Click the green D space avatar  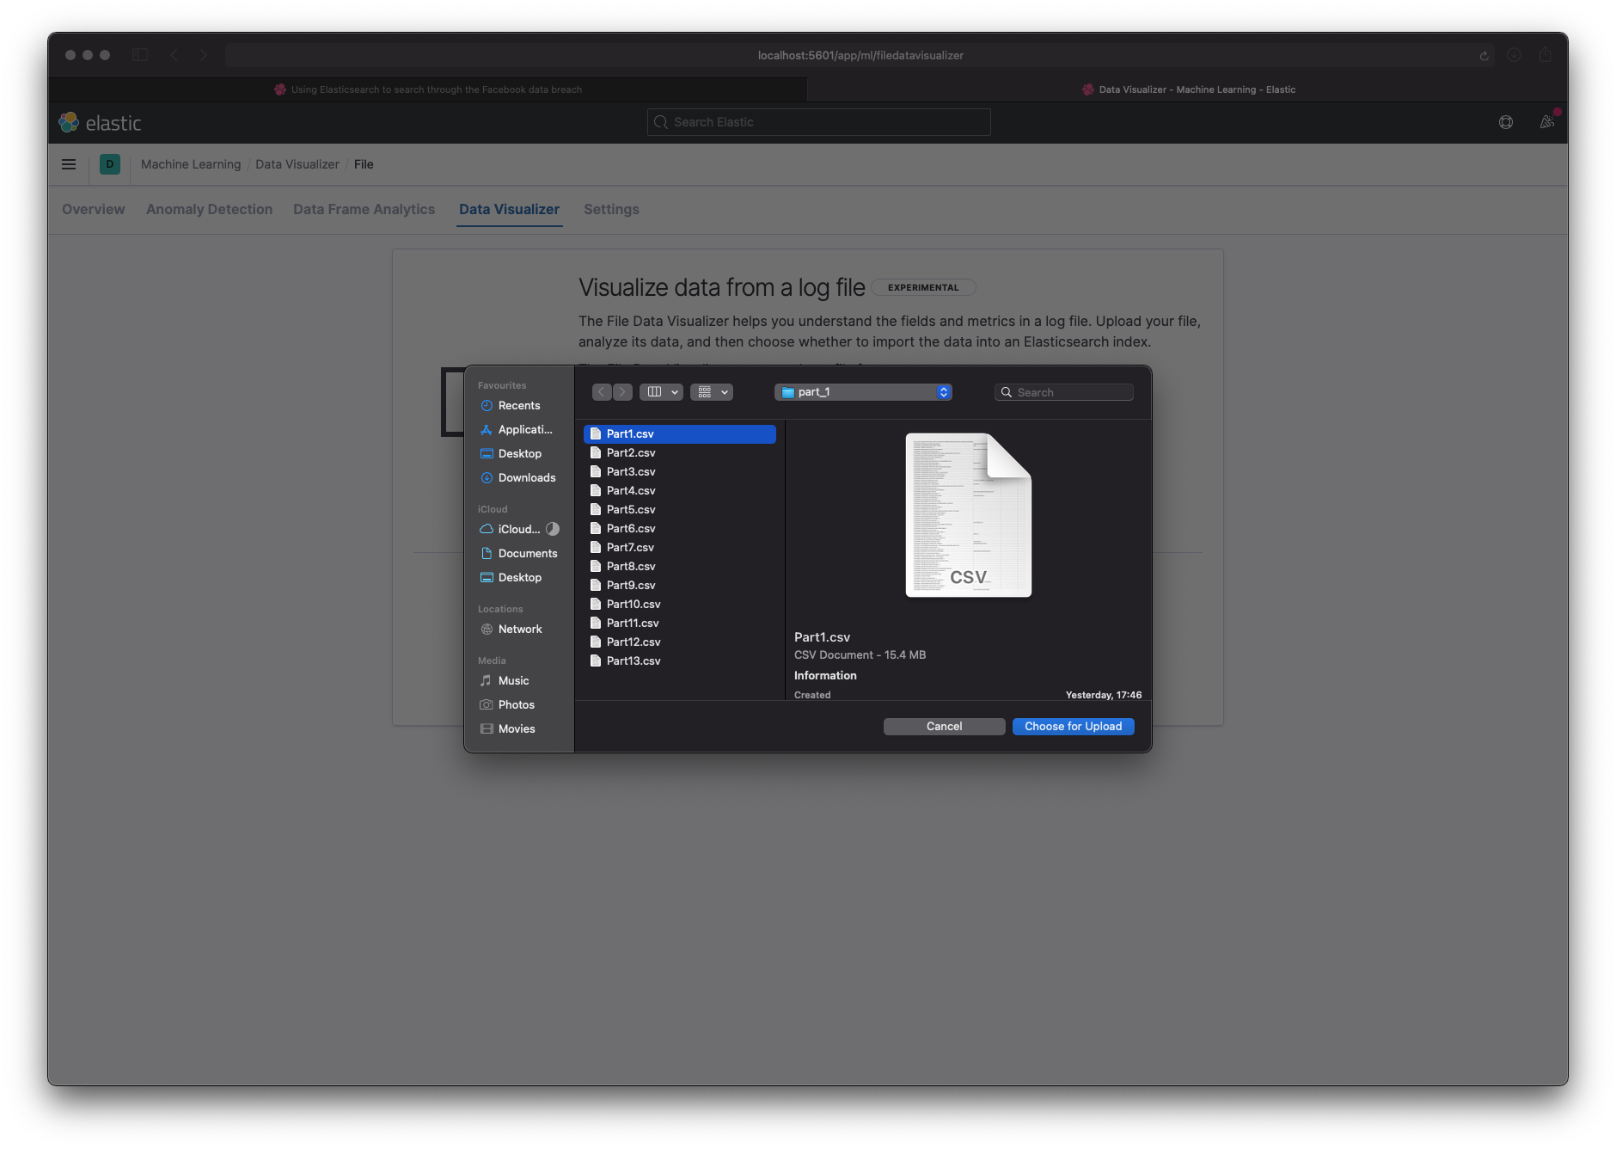[110, 164]
